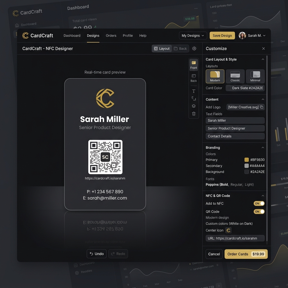Open the Help nav tab

(143, 35)
